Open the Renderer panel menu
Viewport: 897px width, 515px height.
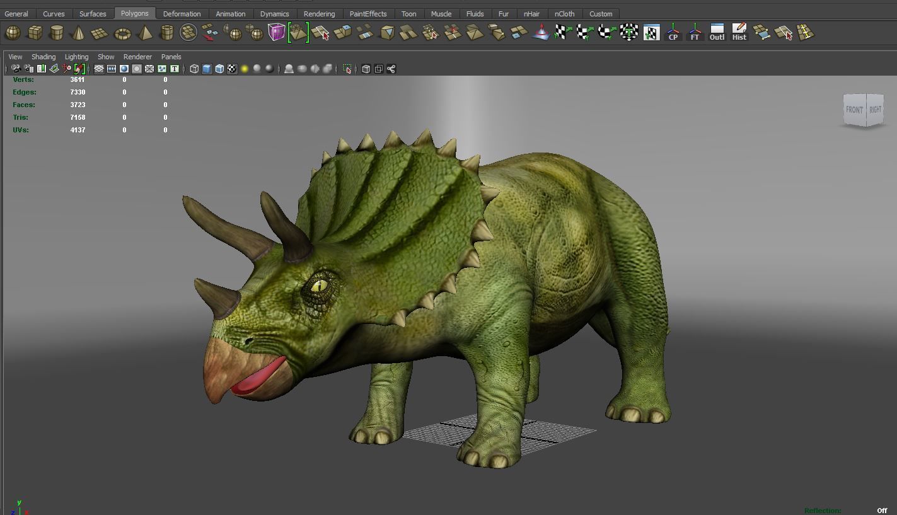[137, 57]
